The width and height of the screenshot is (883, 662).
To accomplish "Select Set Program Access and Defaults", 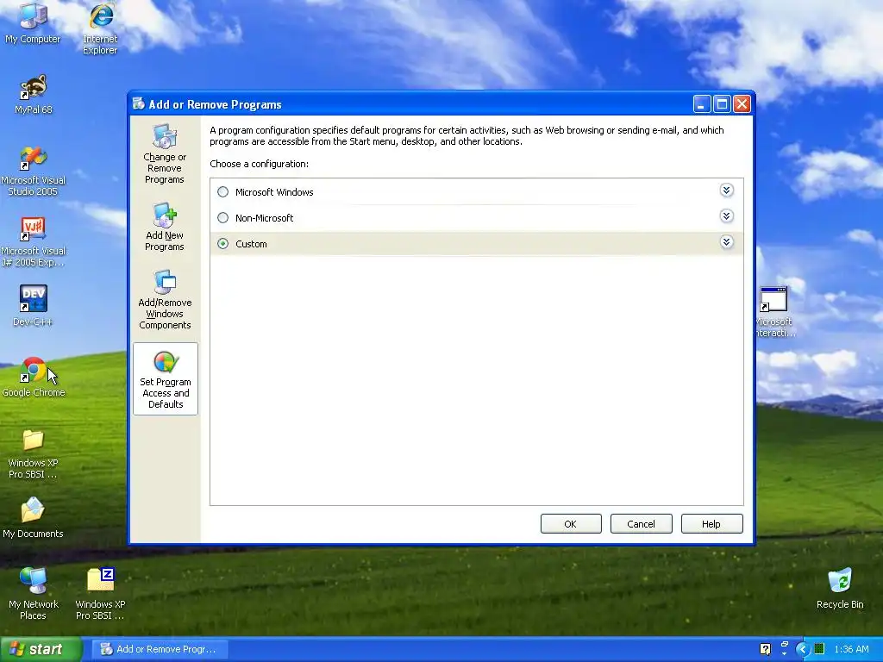I will (x=166, y=379).
